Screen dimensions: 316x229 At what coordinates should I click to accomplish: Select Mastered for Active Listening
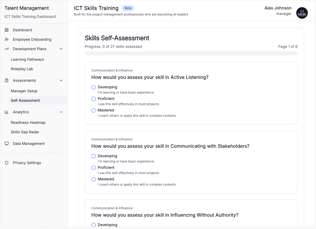(x=93, y=110)
